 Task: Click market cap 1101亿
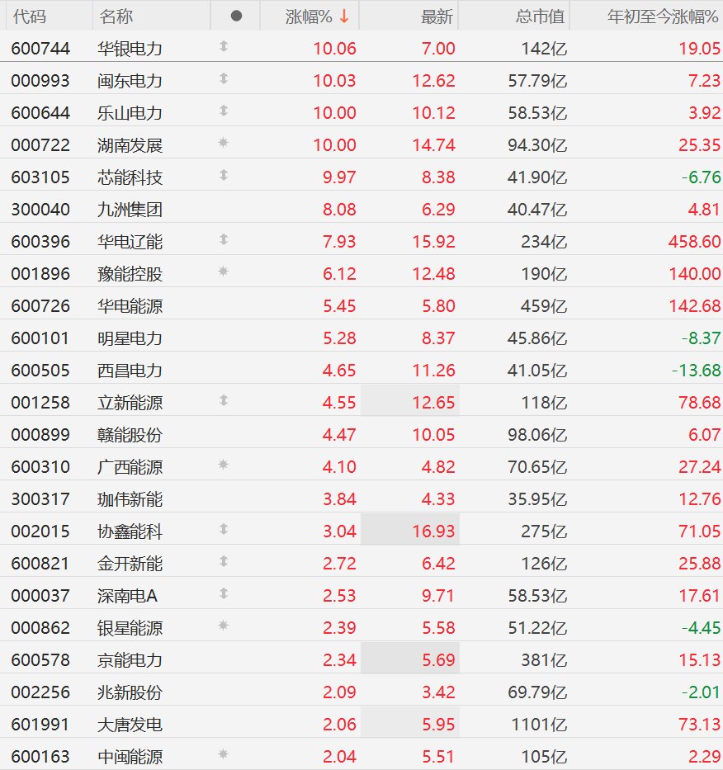(539, 725)
